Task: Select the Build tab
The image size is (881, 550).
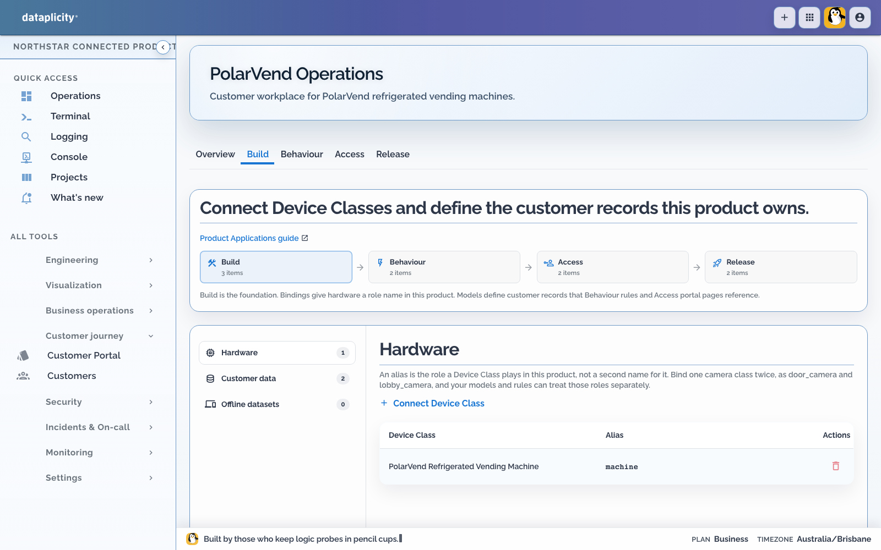Action: 258,155
